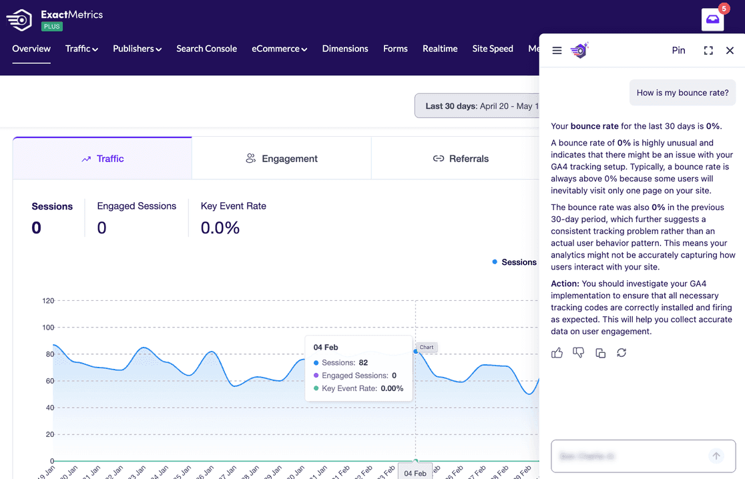The height and width of the screenshot is (479, 745).
Task: Click the 0.0% Key Event Rate value
Action: 220,228
